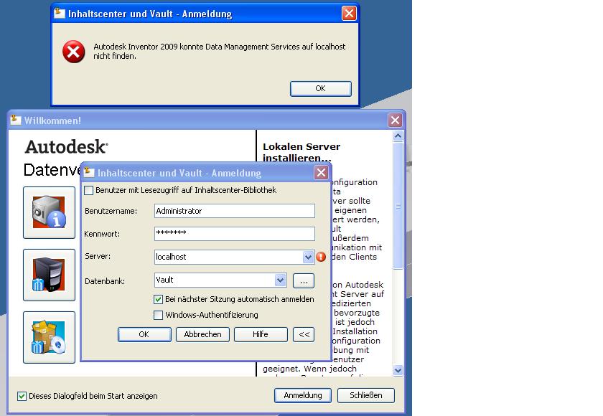Click scroll up arrow in Willkommen panel
The image size is (603, 416).
[398, 136]
